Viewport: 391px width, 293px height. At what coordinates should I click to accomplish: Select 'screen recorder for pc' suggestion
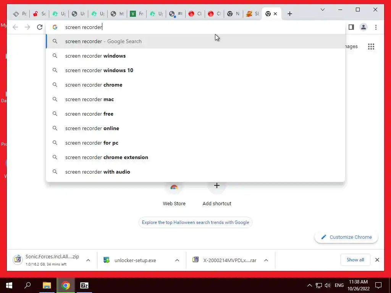click(195, 143)
